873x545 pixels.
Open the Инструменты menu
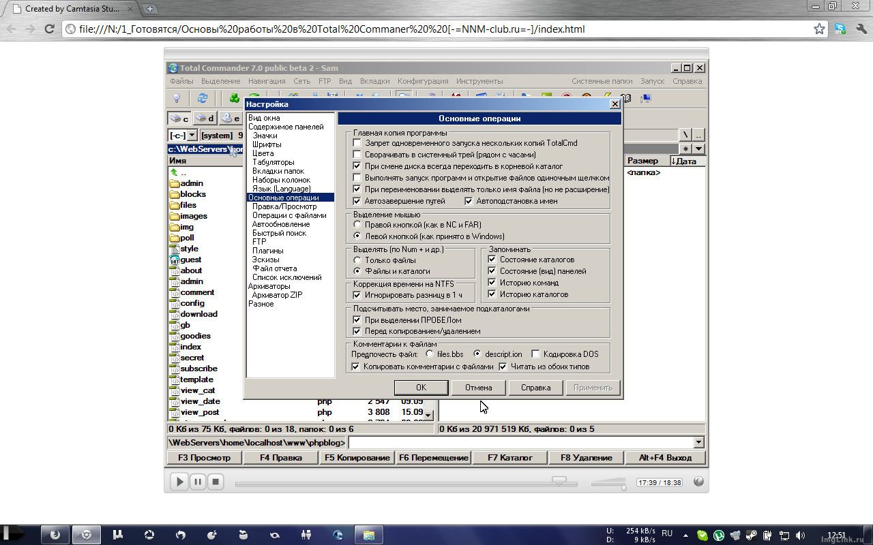479,81
